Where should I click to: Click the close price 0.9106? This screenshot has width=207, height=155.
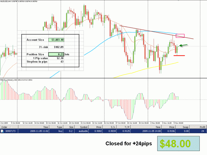coord(171,131)
